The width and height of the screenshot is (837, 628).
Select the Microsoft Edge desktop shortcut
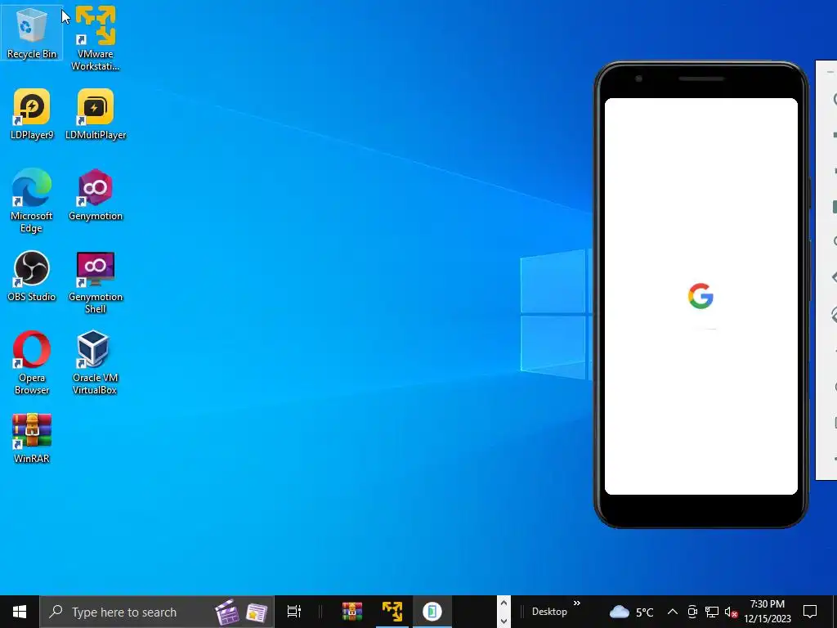[x=32, y=201]
